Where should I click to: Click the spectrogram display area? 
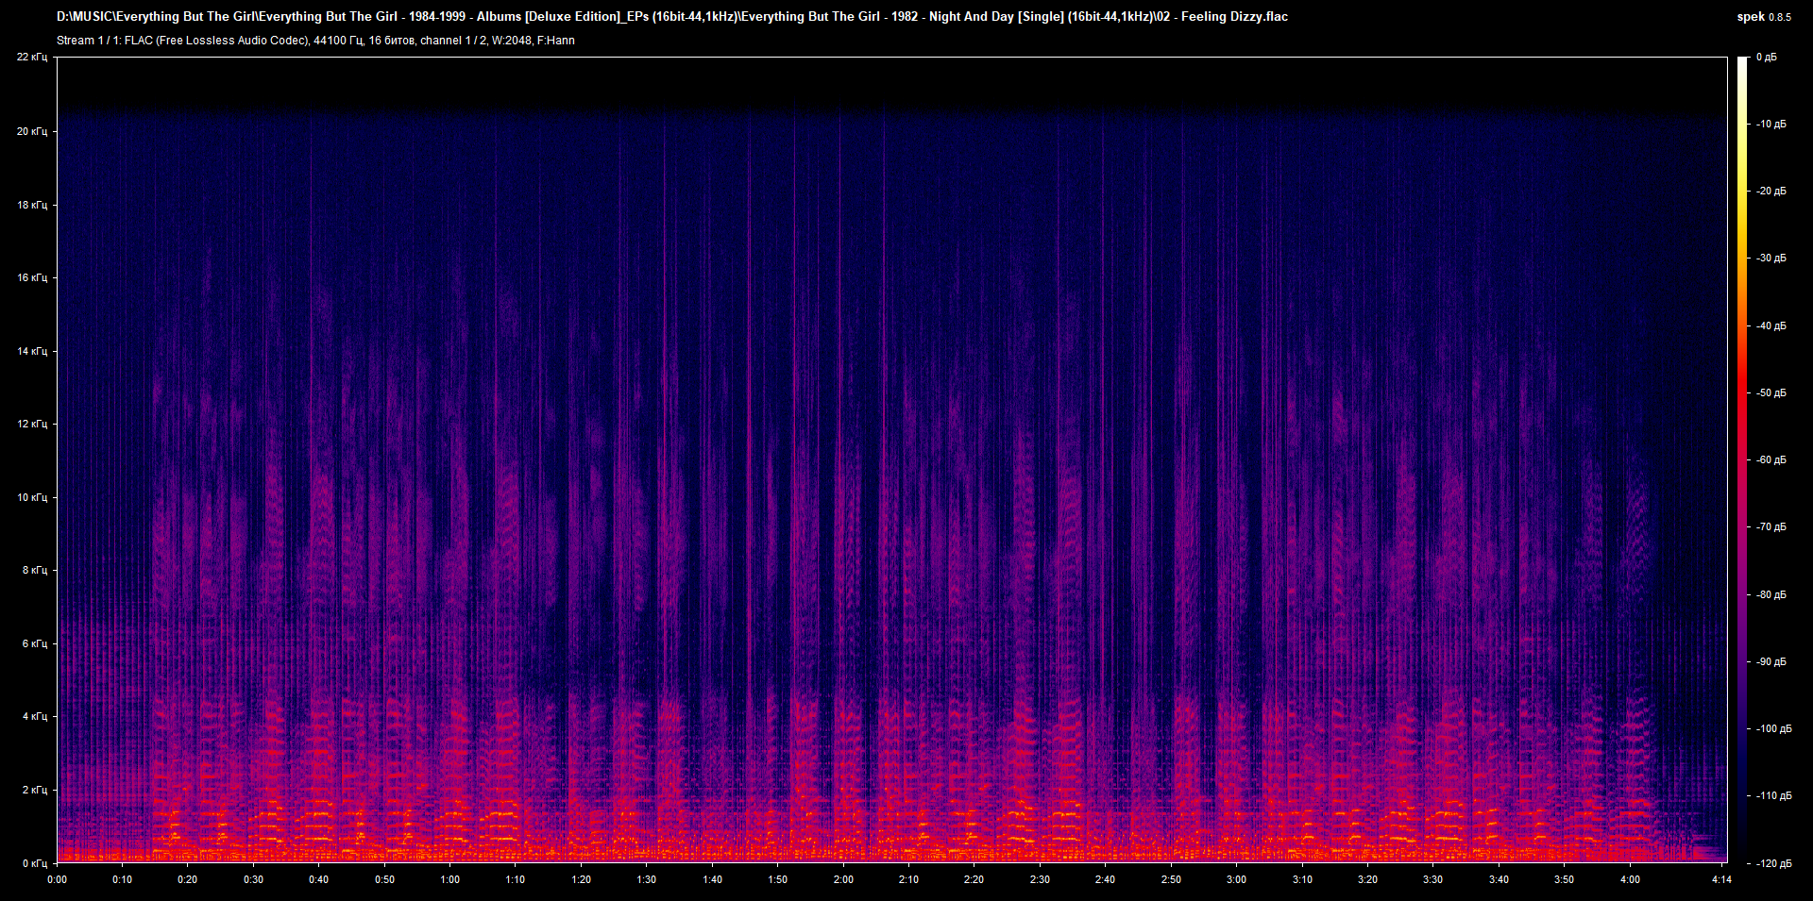(x=892, y=459)
